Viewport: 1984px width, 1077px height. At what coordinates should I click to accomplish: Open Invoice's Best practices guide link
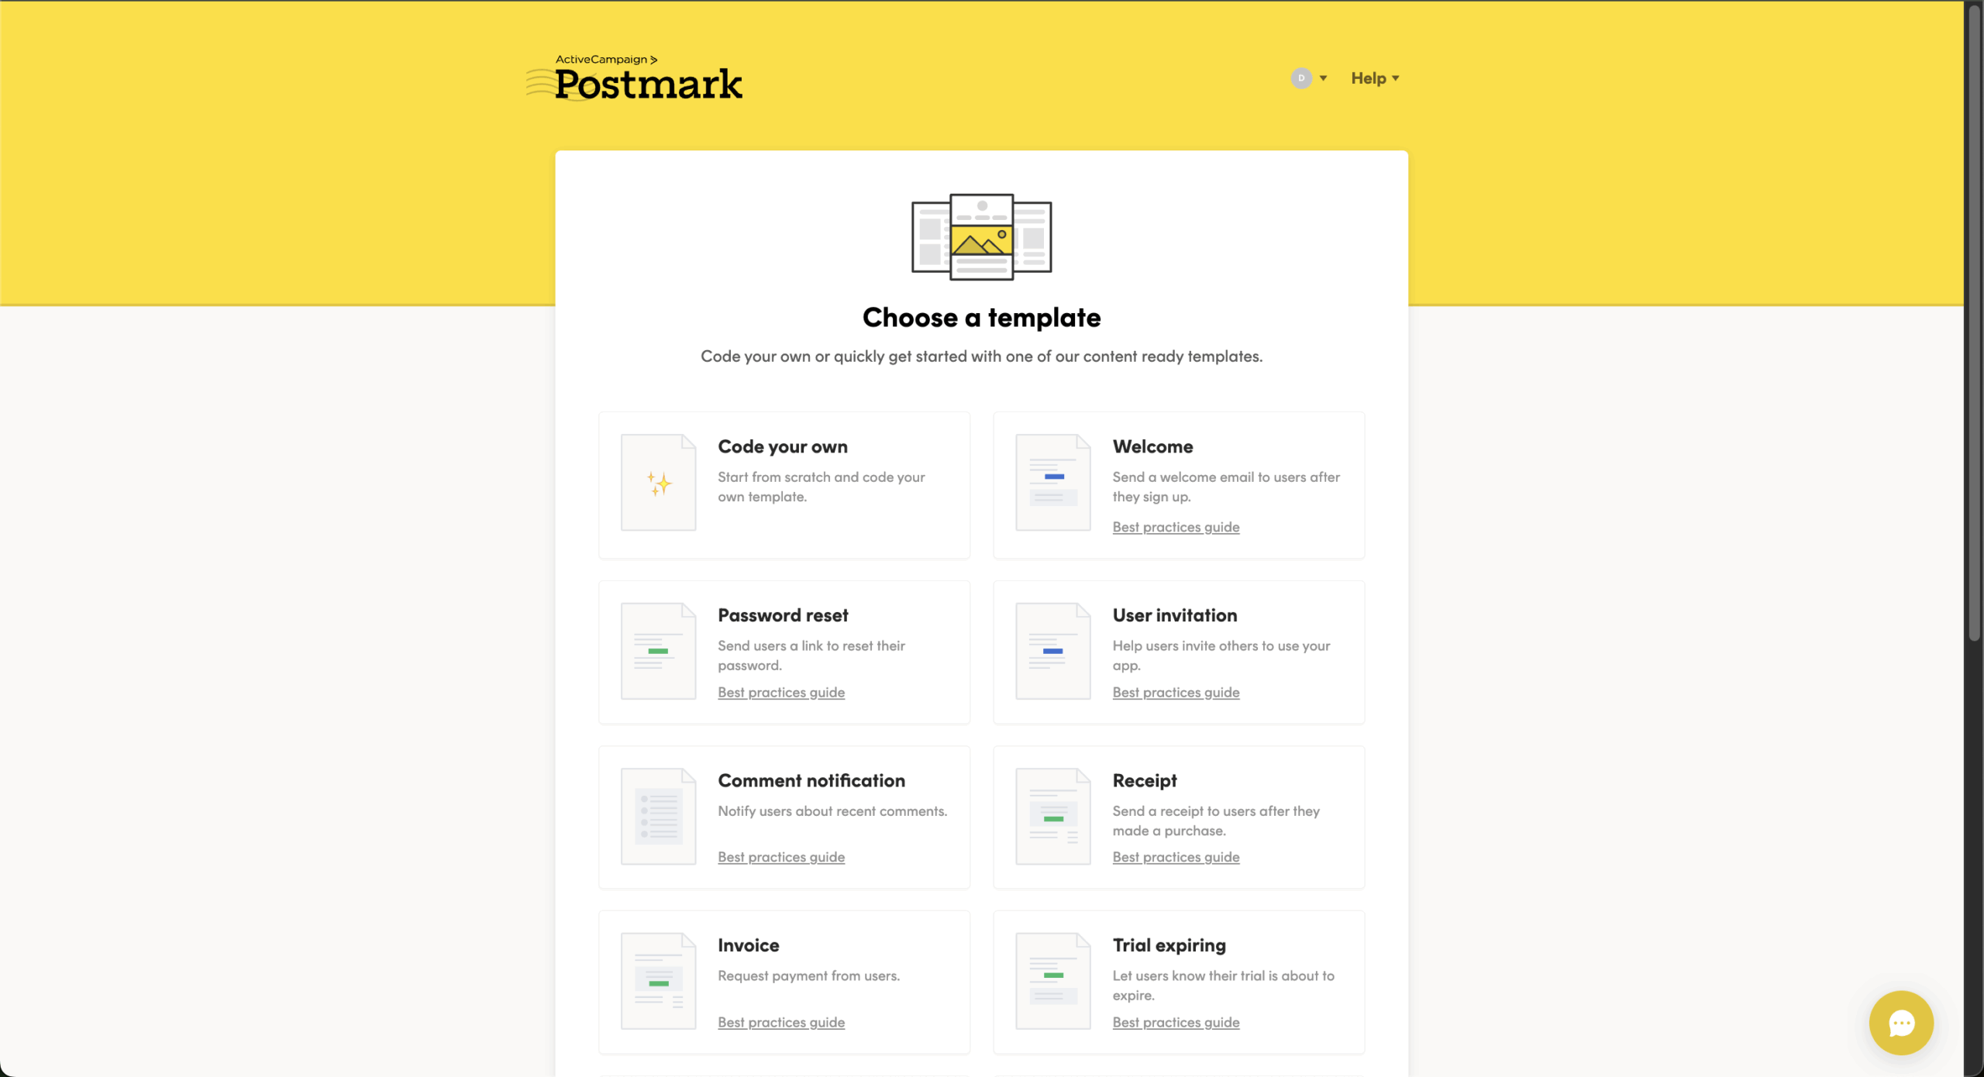[x=781, y=1022]
